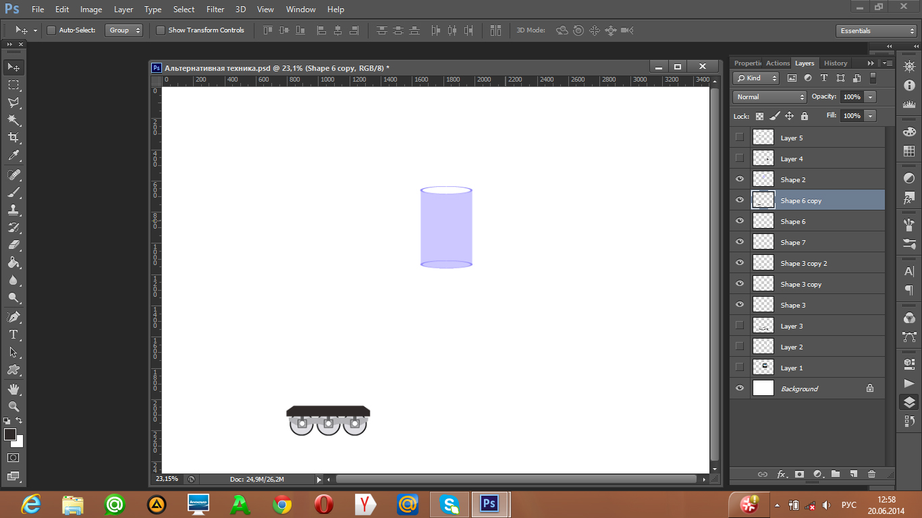Activate the Zoom tool in toolbox
Image resolution: width=922 pixels, height=518 pixels.
[13, 406]
